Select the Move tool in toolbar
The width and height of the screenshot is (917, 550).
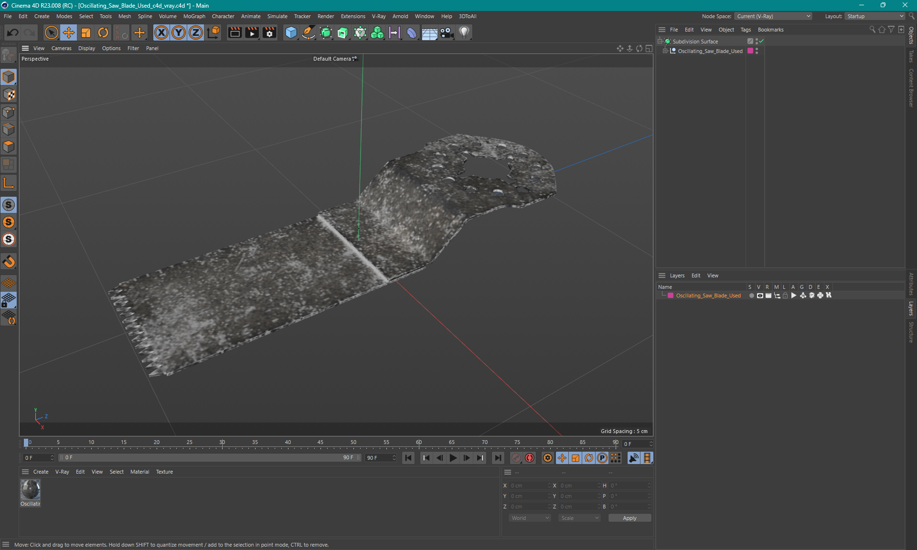pyautogui.click(x=68, y=32)
